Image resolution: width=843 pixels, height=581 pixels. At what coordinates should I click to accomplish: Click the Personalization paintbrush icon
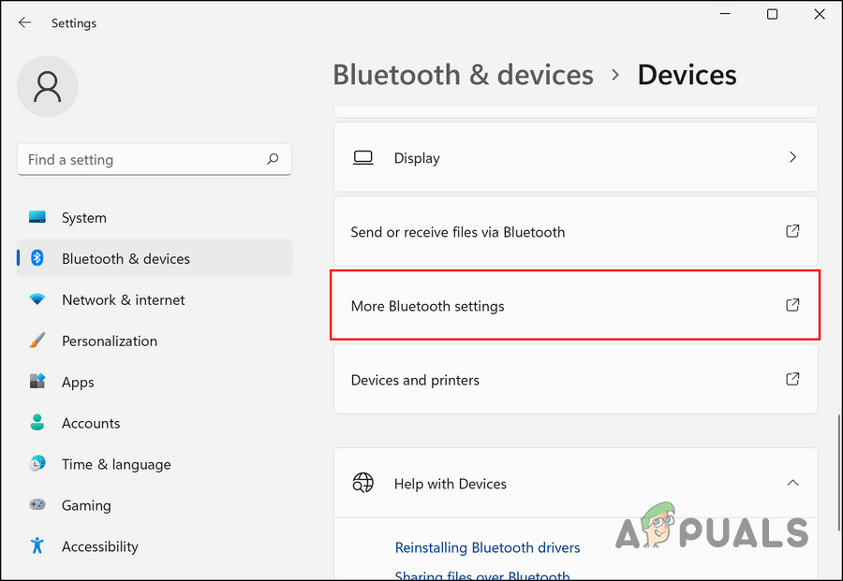point(37,341)
